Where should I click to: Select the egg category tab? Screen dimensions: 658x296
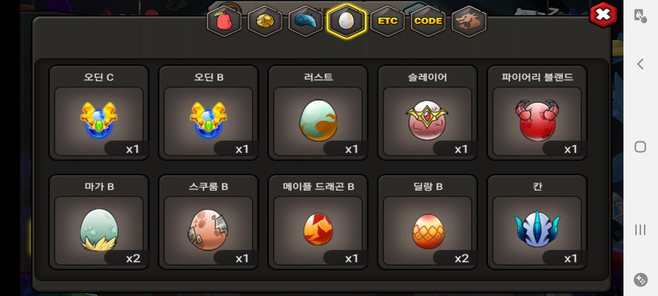click(346, 21)
